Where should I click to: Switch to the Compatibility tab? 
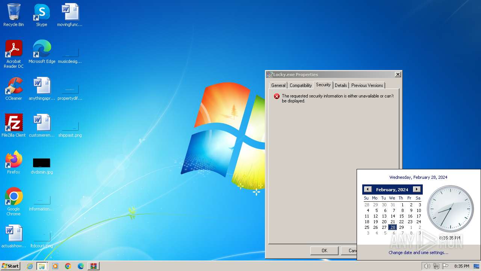301,85
